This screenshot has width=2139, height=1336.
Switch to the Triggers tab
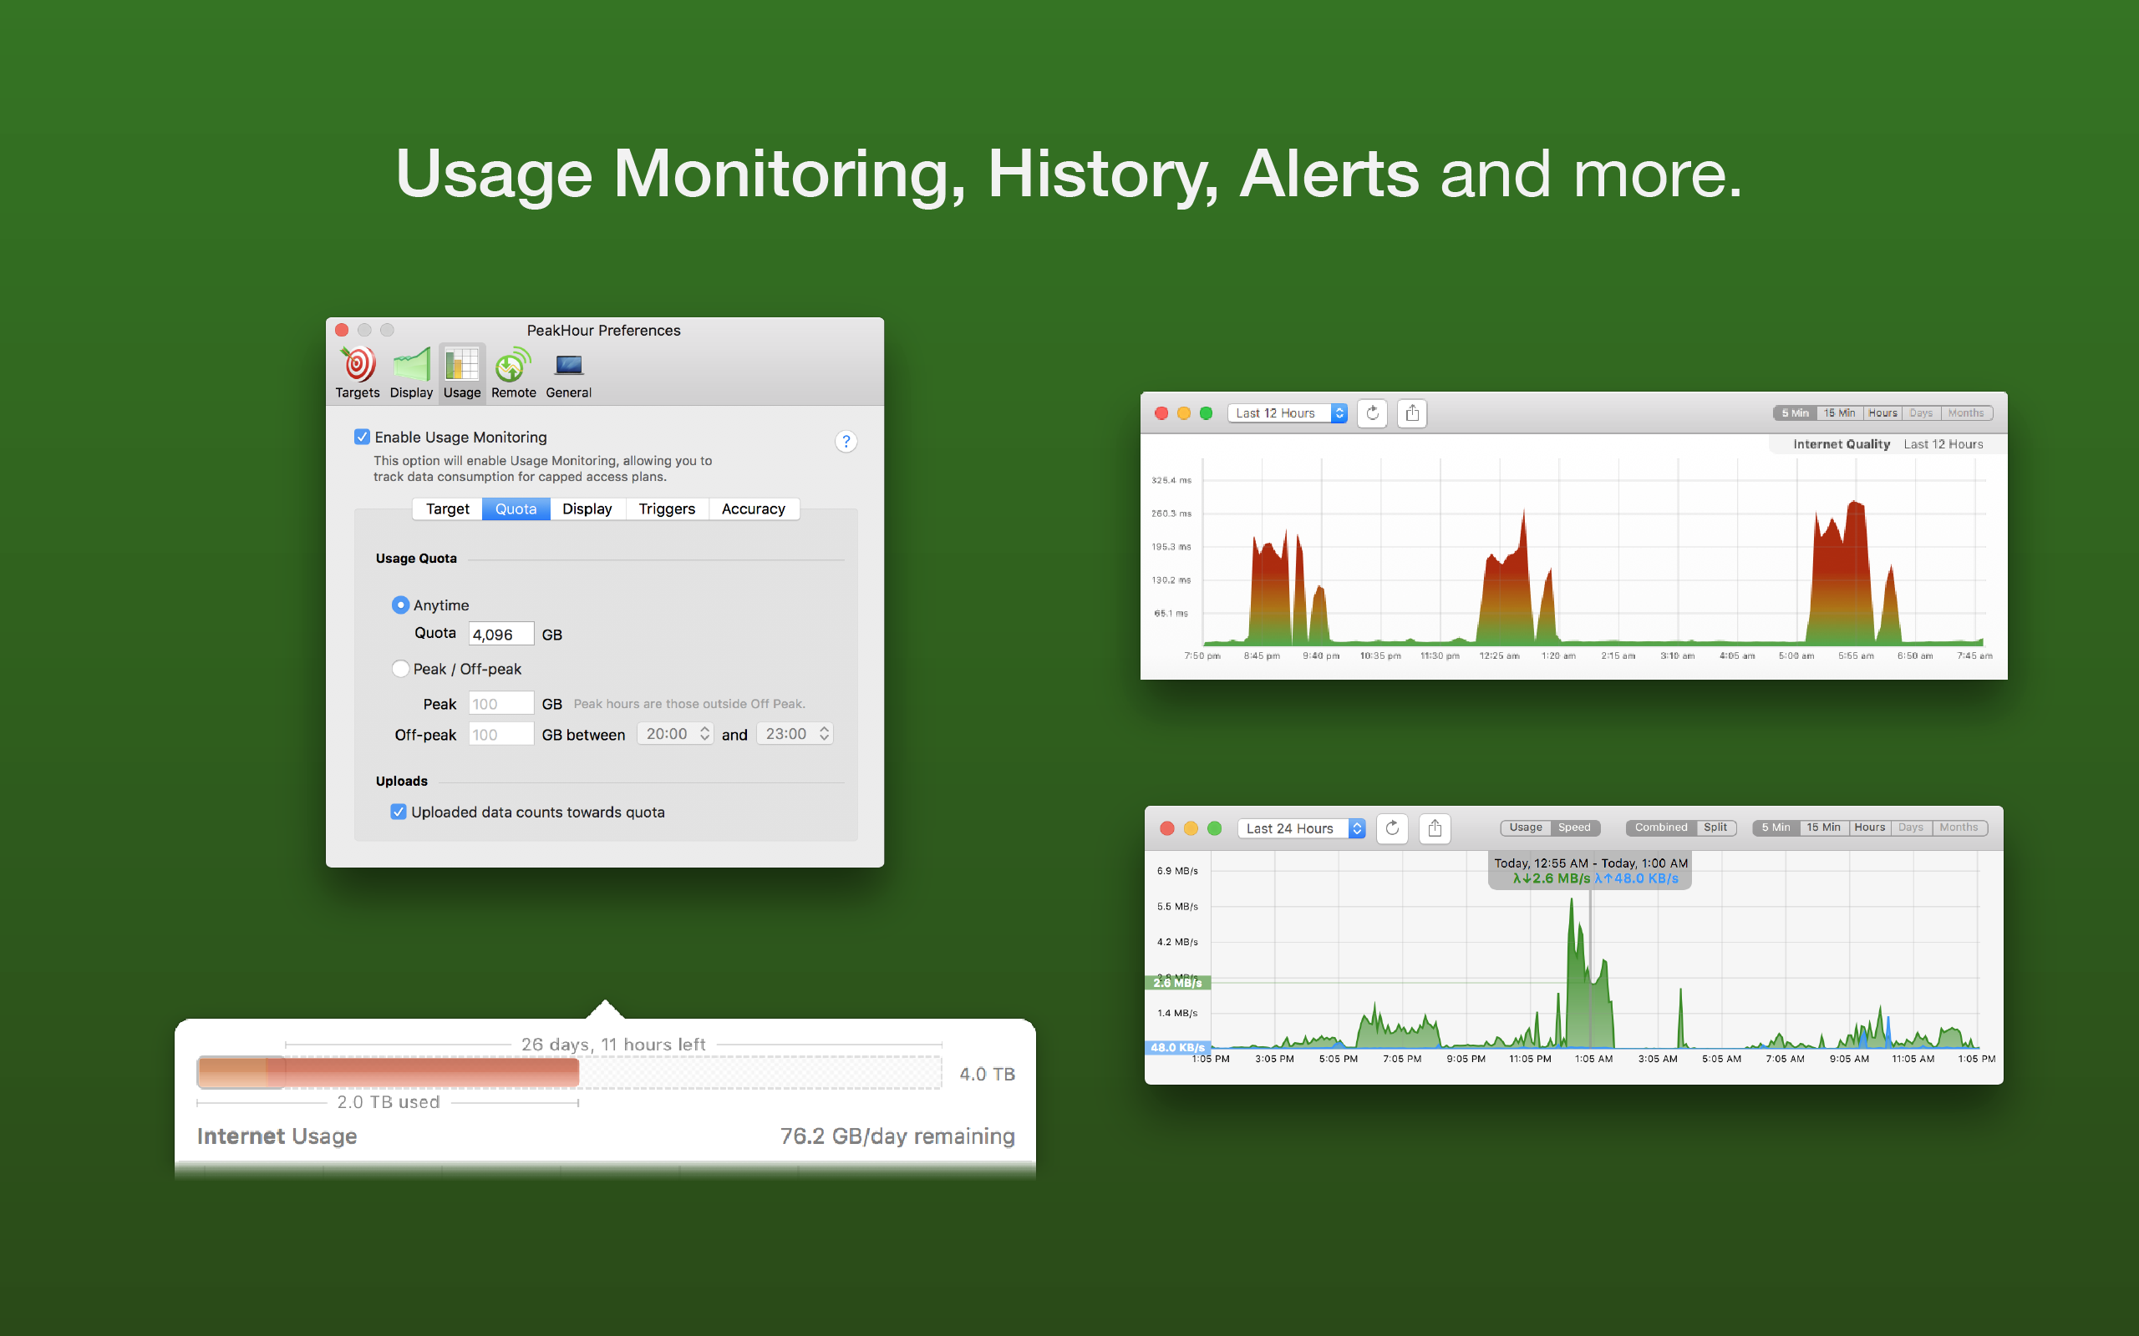coord(667,509)
